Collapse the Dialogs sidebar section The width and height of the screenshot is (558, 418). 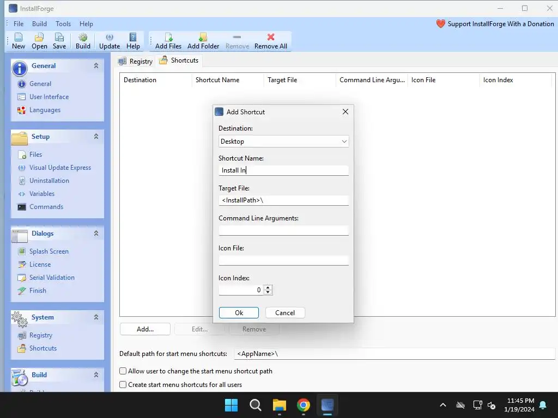coord(96,233)
